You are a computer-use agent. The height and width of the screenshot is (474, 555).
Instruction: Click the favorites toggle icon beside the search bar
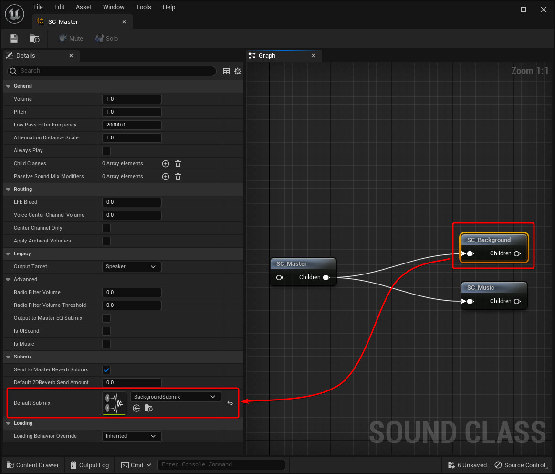point(226,71)
